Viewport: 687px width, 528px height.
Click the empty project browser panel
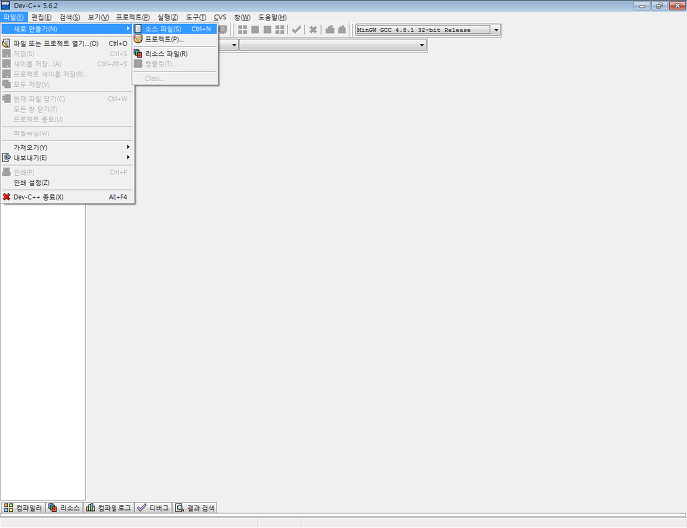[x=43, y=351]
